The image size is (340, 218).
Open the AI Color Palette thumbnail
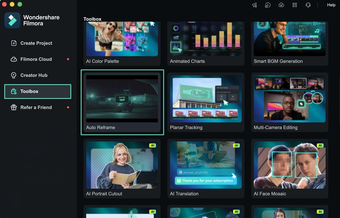122,39
